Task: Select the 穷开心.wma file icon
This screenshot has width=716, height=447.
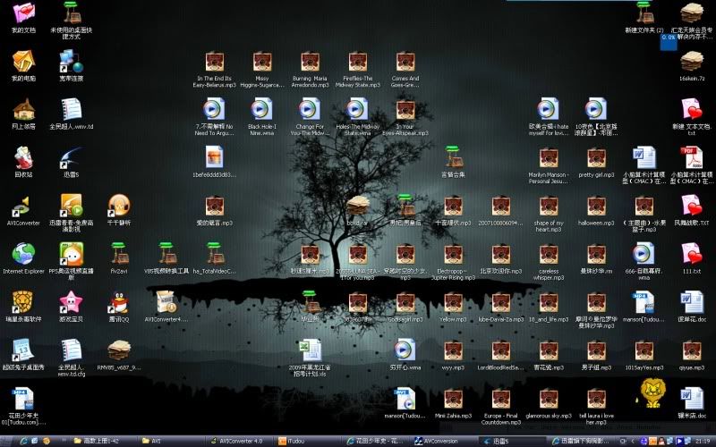Action: [405, 350]
